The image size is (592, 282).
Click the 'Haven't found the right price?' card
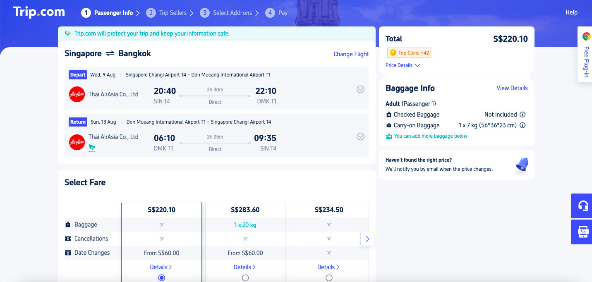point(457,165)
